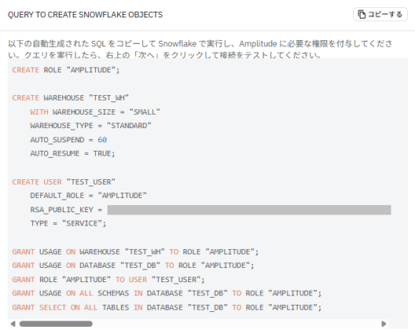
Task: Click the line CREATE ROLE "AMPLITUDE";
Action: (66, 70)
